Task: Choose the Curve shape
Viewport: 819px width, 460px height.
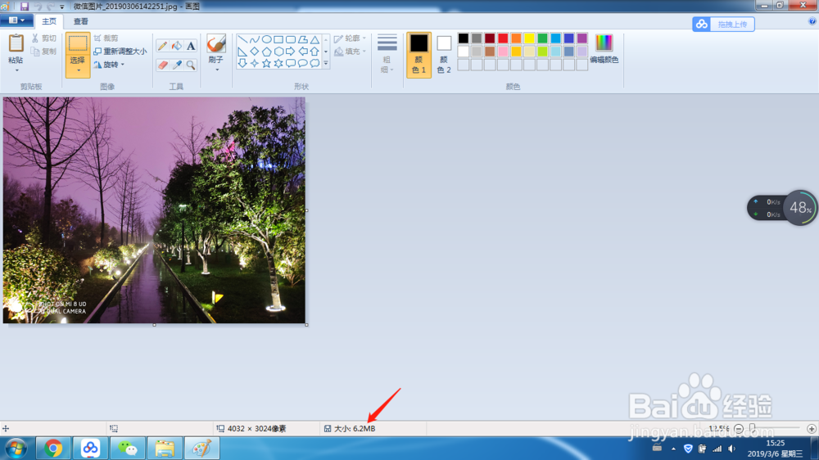Action: point(255,39)
